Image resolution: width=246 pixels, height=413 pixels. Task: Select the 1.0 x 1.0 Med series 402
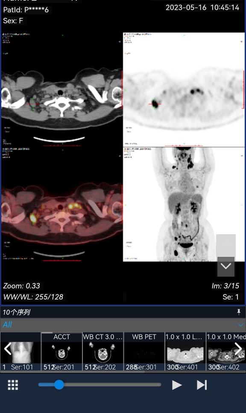click(226, 352)
